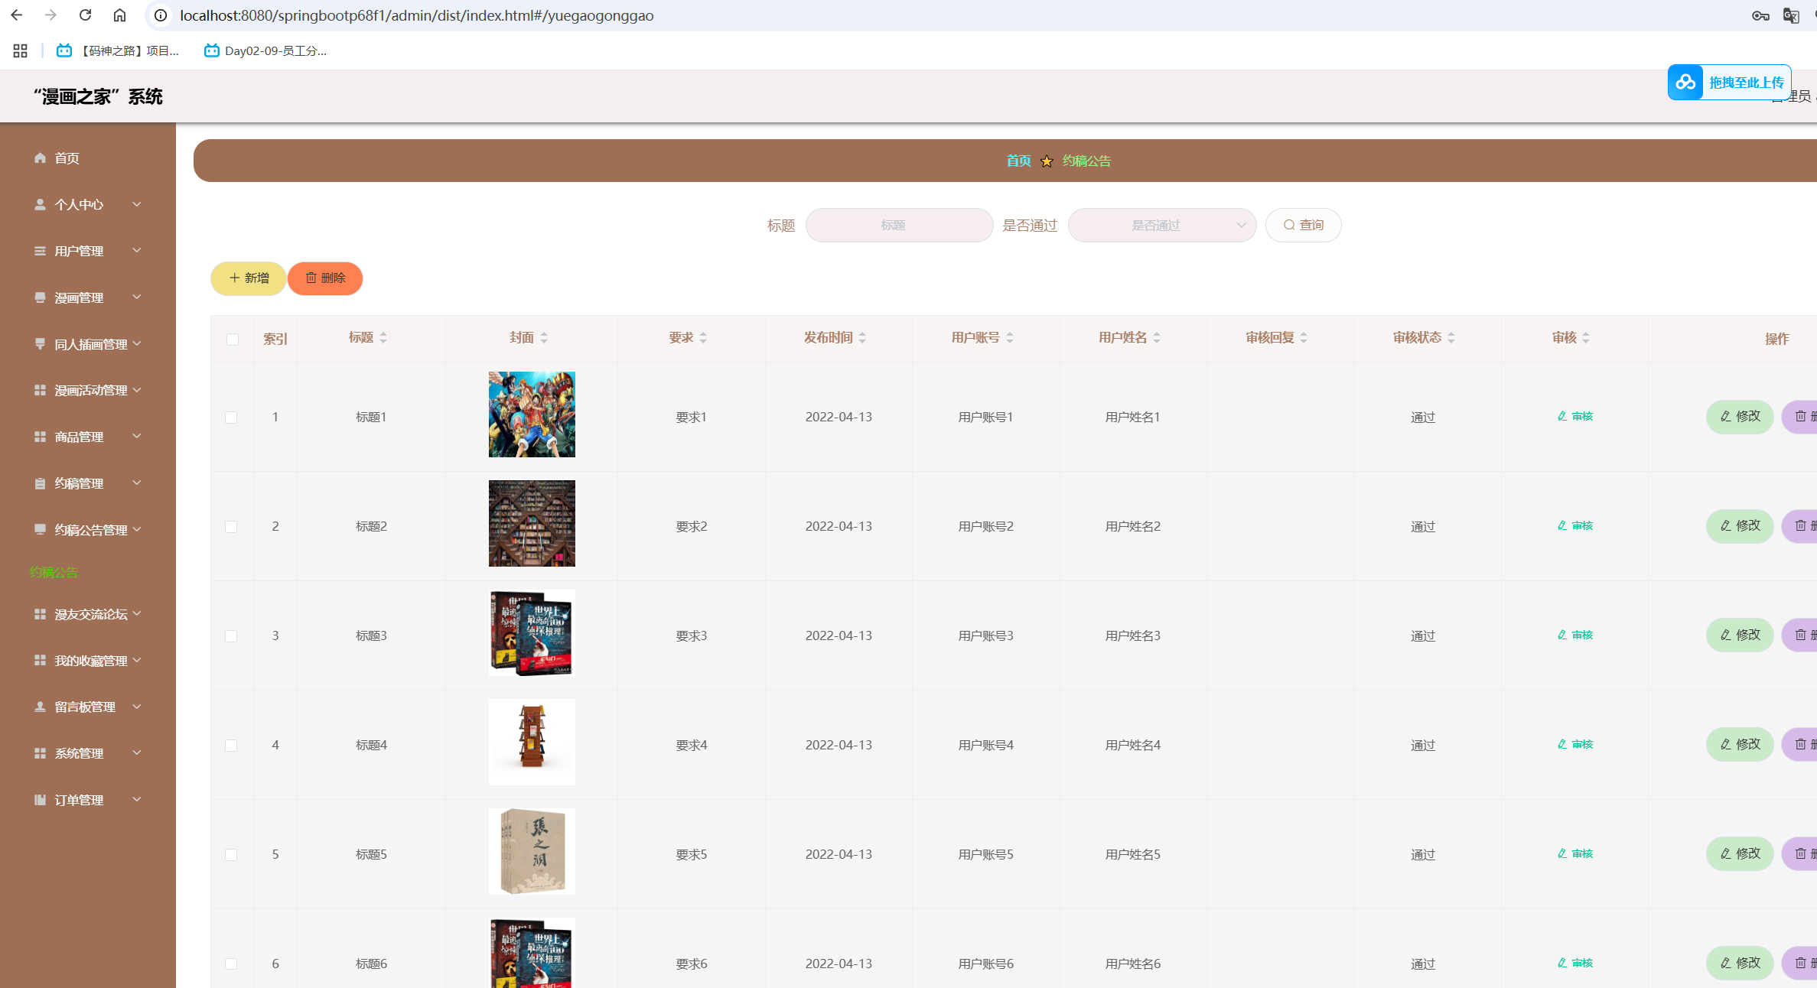The image size is (1817, 988).
Task: Check the checkbox for row 标题5
Action: (x=231, y=855)
